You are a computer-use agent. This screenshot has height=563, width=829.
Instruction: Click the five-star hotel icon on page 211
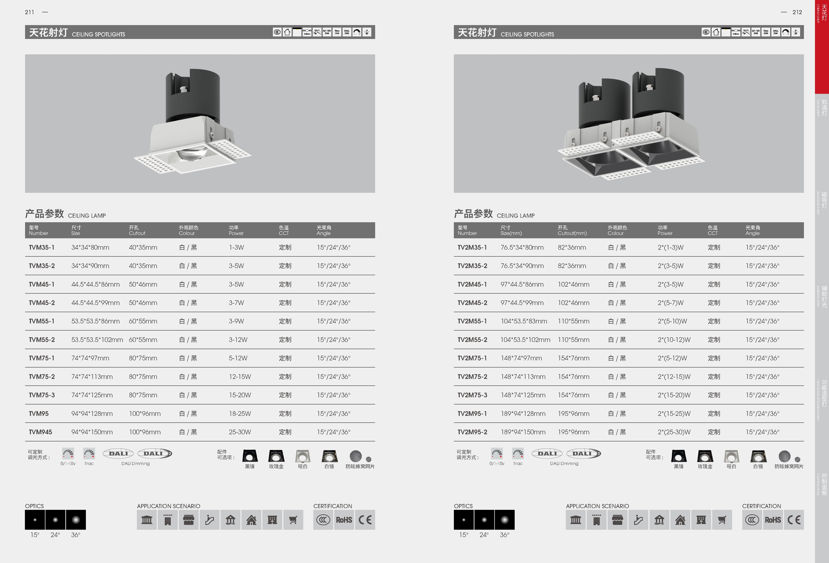point(168,520)
